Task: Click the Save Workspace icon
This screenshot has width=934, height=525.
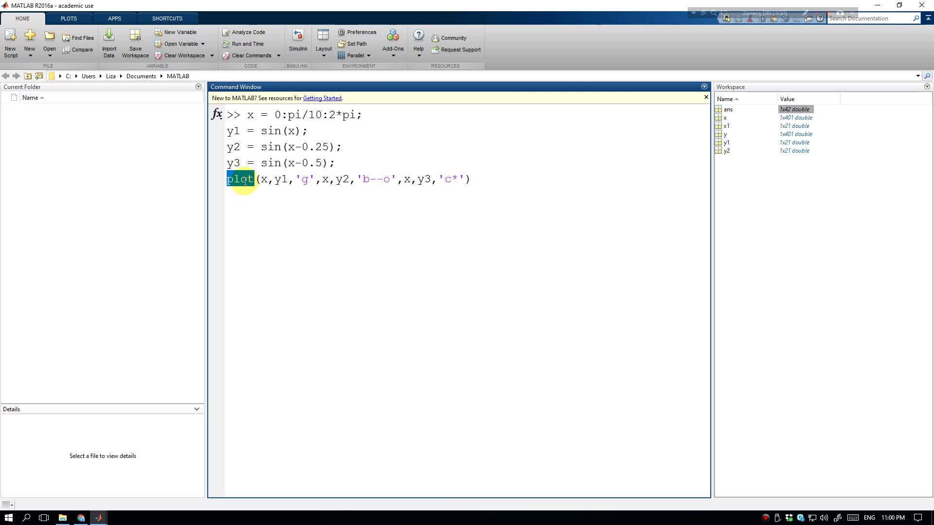Action: tap(135, 35)
